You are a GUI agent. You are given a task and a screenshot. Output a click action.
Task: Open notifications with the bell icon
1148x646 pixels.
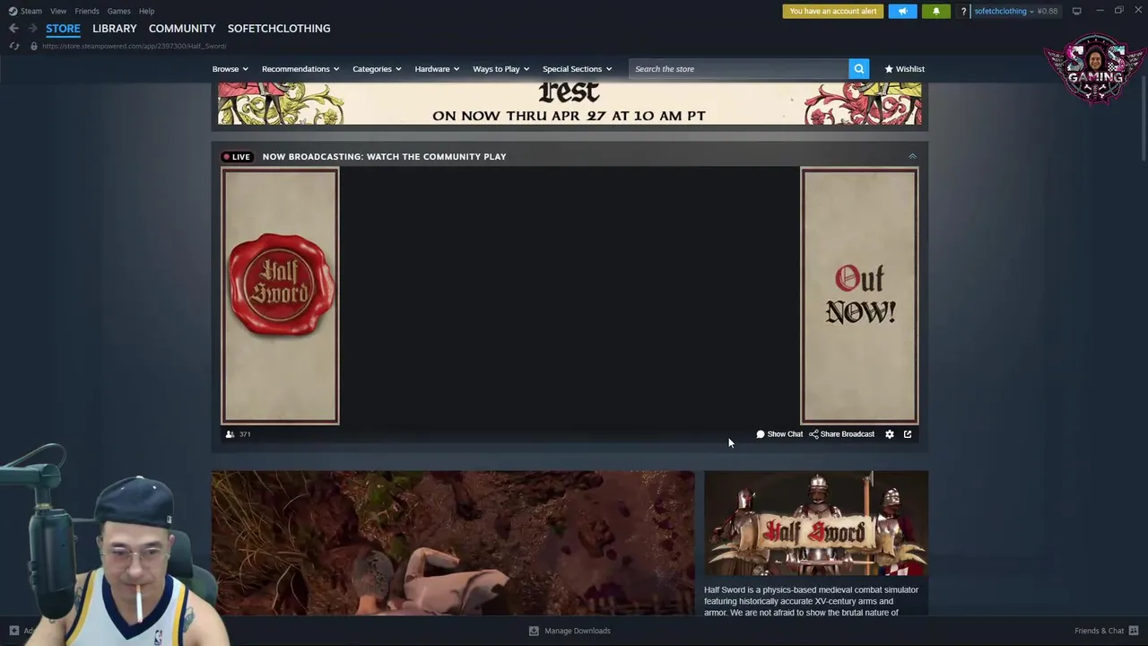(x=935, y=11)
